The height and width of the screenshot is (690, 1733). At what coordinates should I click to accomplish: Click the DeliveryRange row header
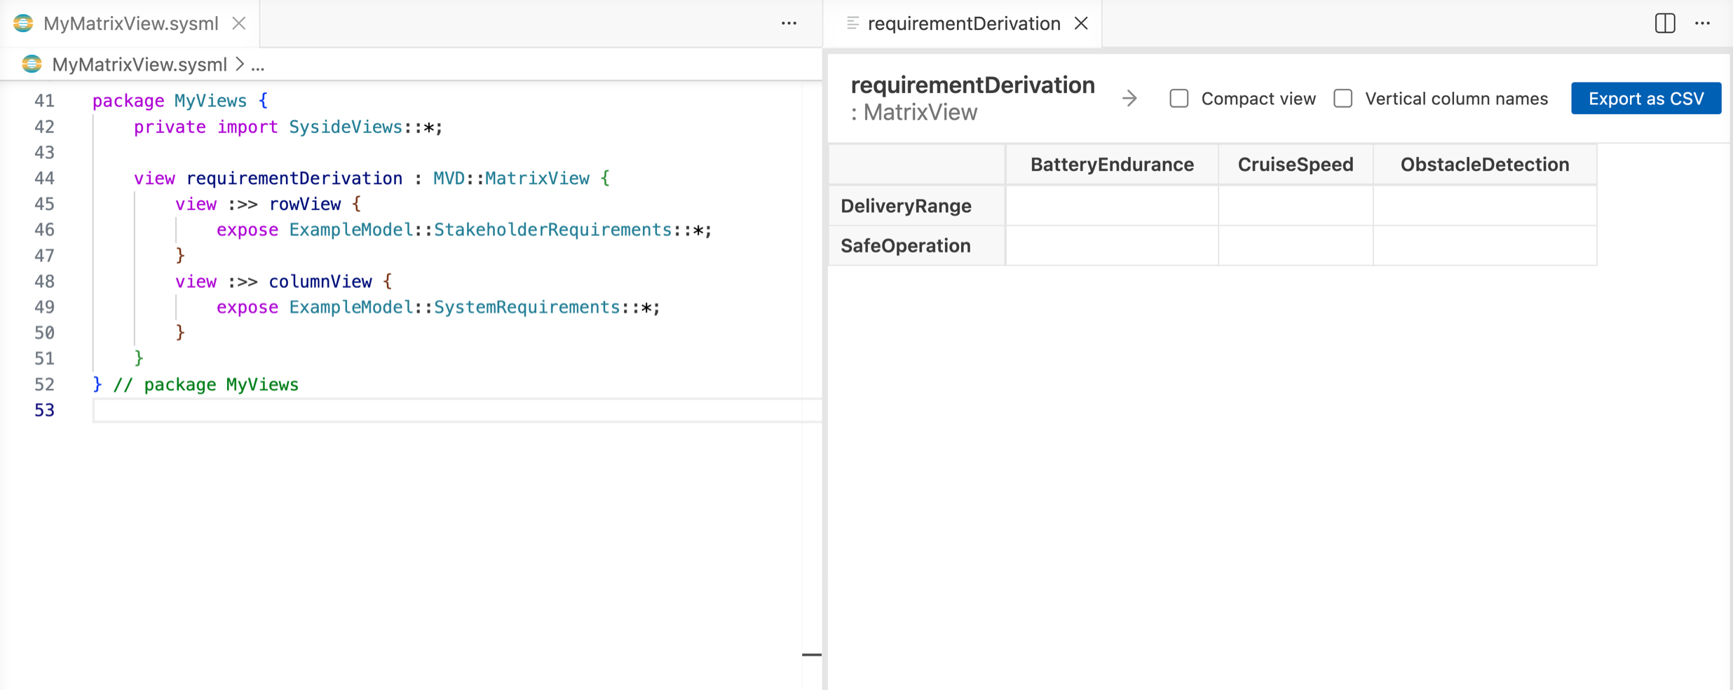(917, 206)
